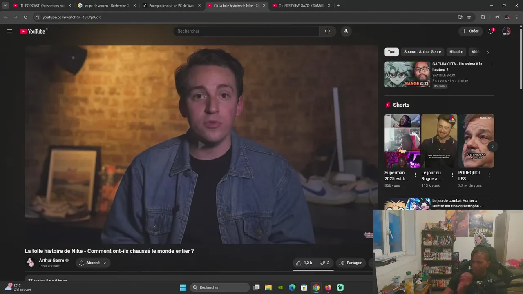Click the Créer button
Image resolution: width=523 pixels, height=294 pixels.
(x=470, y=31)
